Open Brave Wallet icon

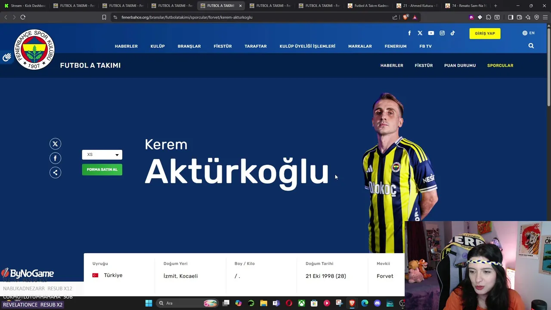[519, 17]
